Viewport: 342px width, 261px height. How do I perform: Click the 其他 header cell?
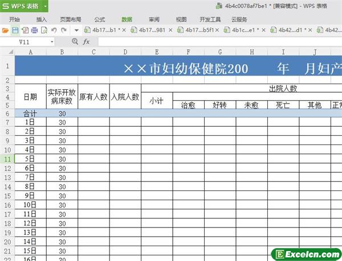tap(315, 105)
